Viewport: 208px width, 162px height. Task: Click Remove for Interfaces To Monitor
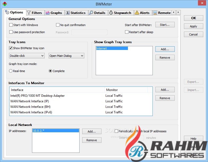pyautogui.click(x=165, y=98)
